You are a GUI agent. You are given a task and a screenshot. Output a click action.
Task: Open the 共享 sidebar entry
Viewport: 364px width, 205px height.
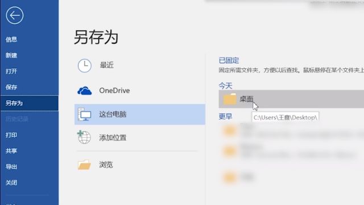11,151
